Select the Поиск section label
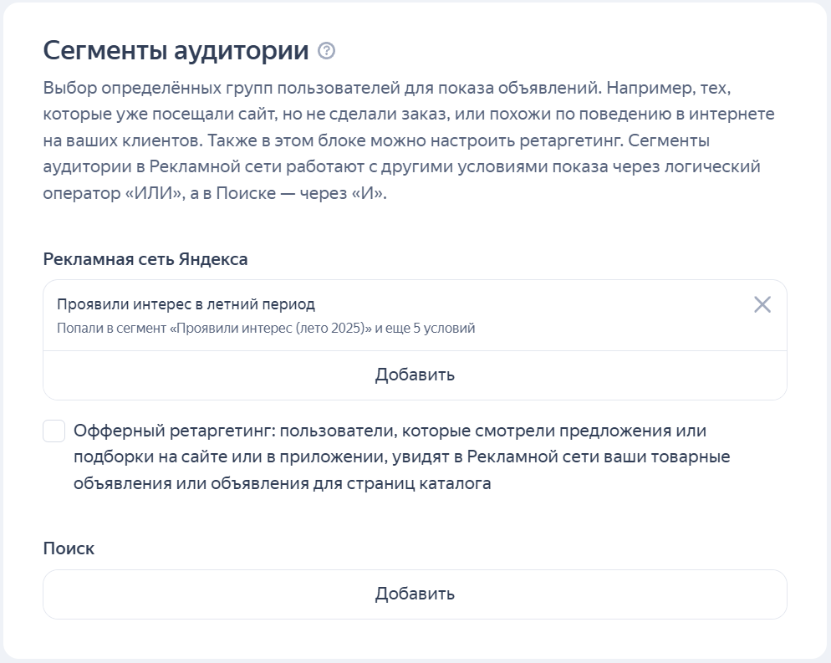 coord(69,548)
